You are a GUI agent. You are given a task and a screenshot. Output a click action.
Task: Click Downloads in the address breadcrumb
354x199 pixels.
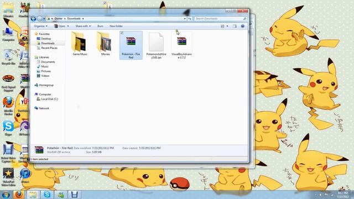click(74, 18)
